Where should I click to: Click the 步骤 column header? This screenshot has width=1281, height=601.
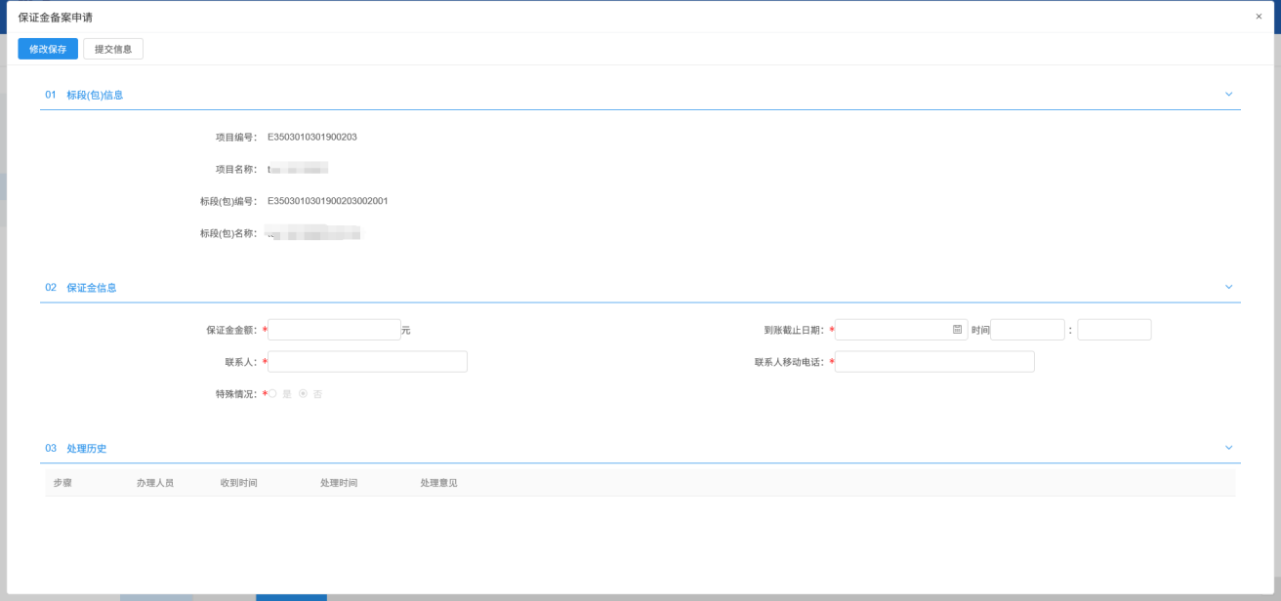point(62,483)
